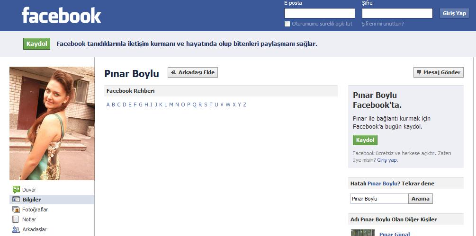Image resolution: width=476 pixels, height=236 pixels.
Task: Select letter W in Facebook Rehberi
Action: (228, 105)
